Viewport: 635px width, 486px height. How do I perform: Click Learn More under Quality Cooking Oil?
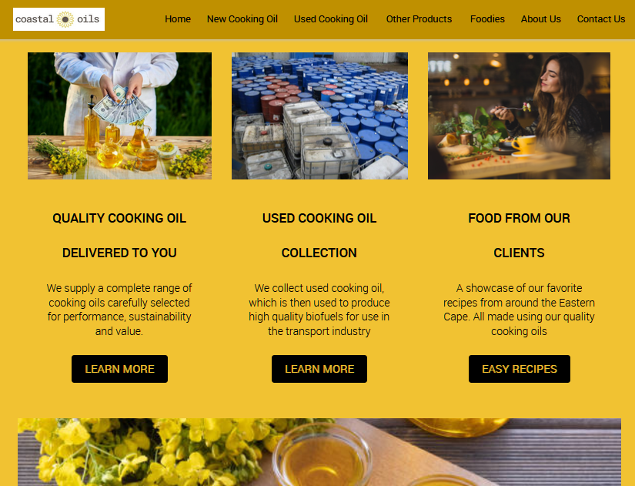click(119, 369)
